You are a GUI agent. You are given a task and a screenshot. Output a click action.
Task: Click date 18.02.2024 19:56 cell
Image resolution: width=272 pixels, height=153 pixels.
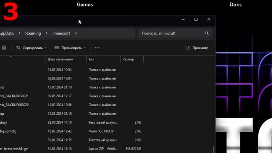[x=59, y=105]
